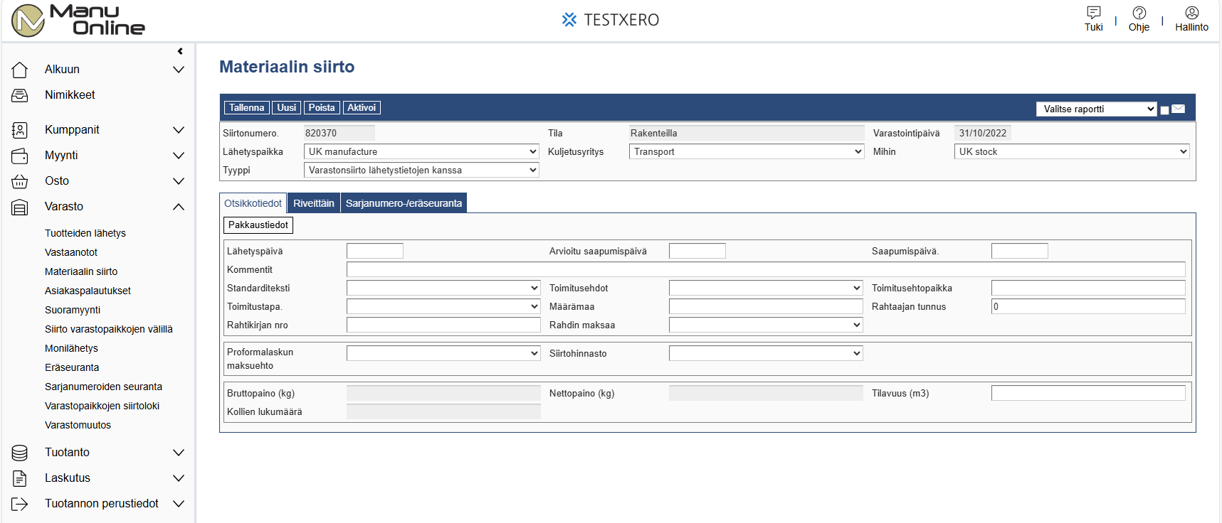Screen dimensions: 1222x523
Task: Expand the Laskutus menu chevron
Action: pyautogui.click(x=179, y=478)
